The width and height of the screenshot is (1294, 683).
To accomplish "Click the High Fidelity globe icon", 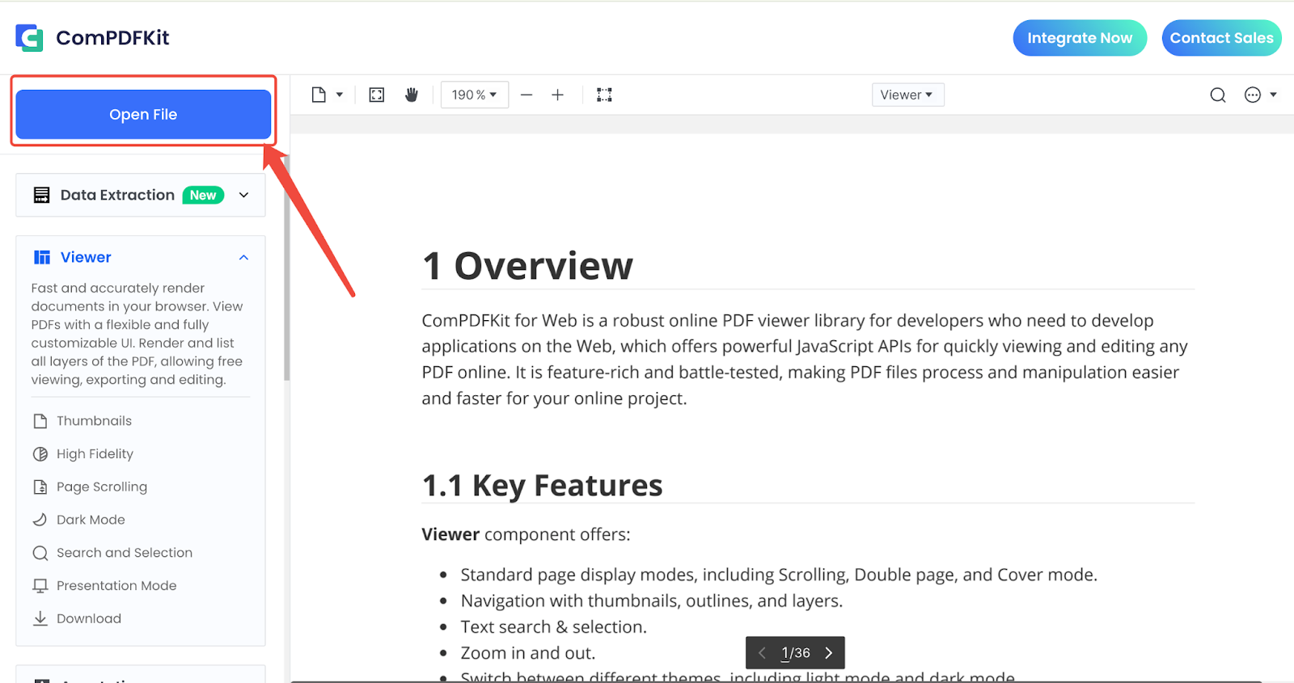I will coord(40,453).
